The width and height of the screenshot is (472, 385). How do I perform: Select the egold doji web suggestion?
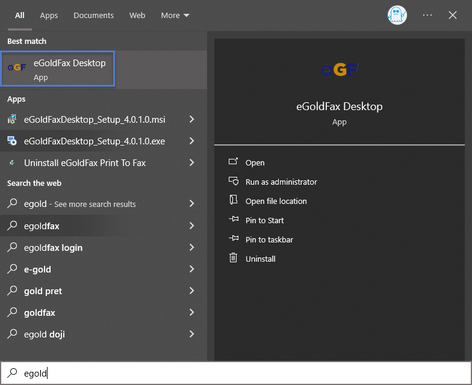click(104, 334)
